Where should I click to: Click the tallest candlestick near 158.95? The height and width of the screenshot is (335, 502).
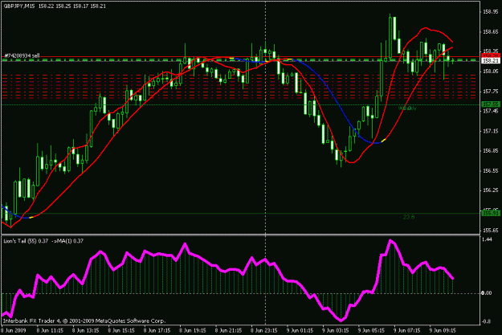[x=390, y=37]
